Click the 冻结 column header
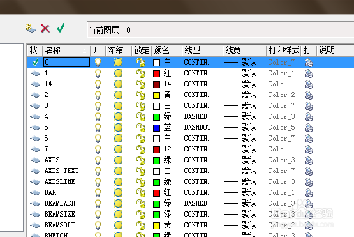 tap(119, 50)
